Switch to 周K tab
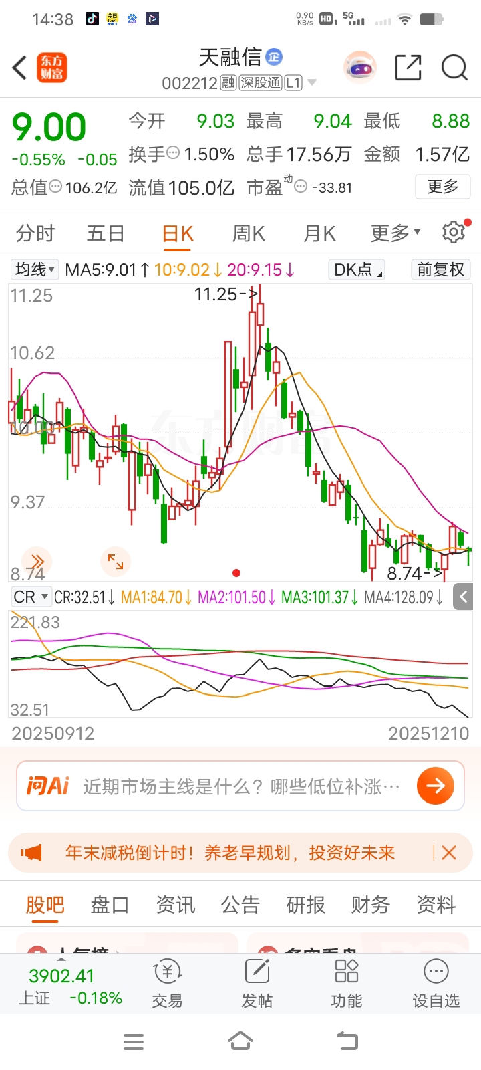Screen dimensions: 481x1070 pos(249,233)
